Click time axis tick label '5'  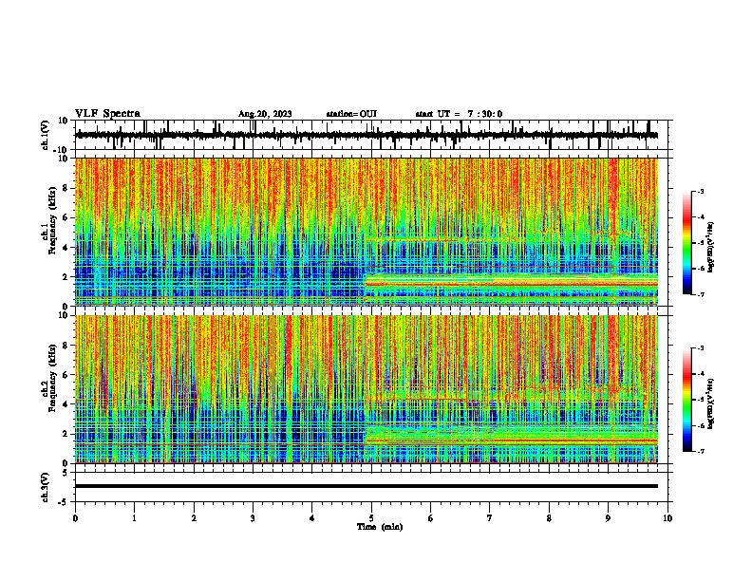(371, 518)
